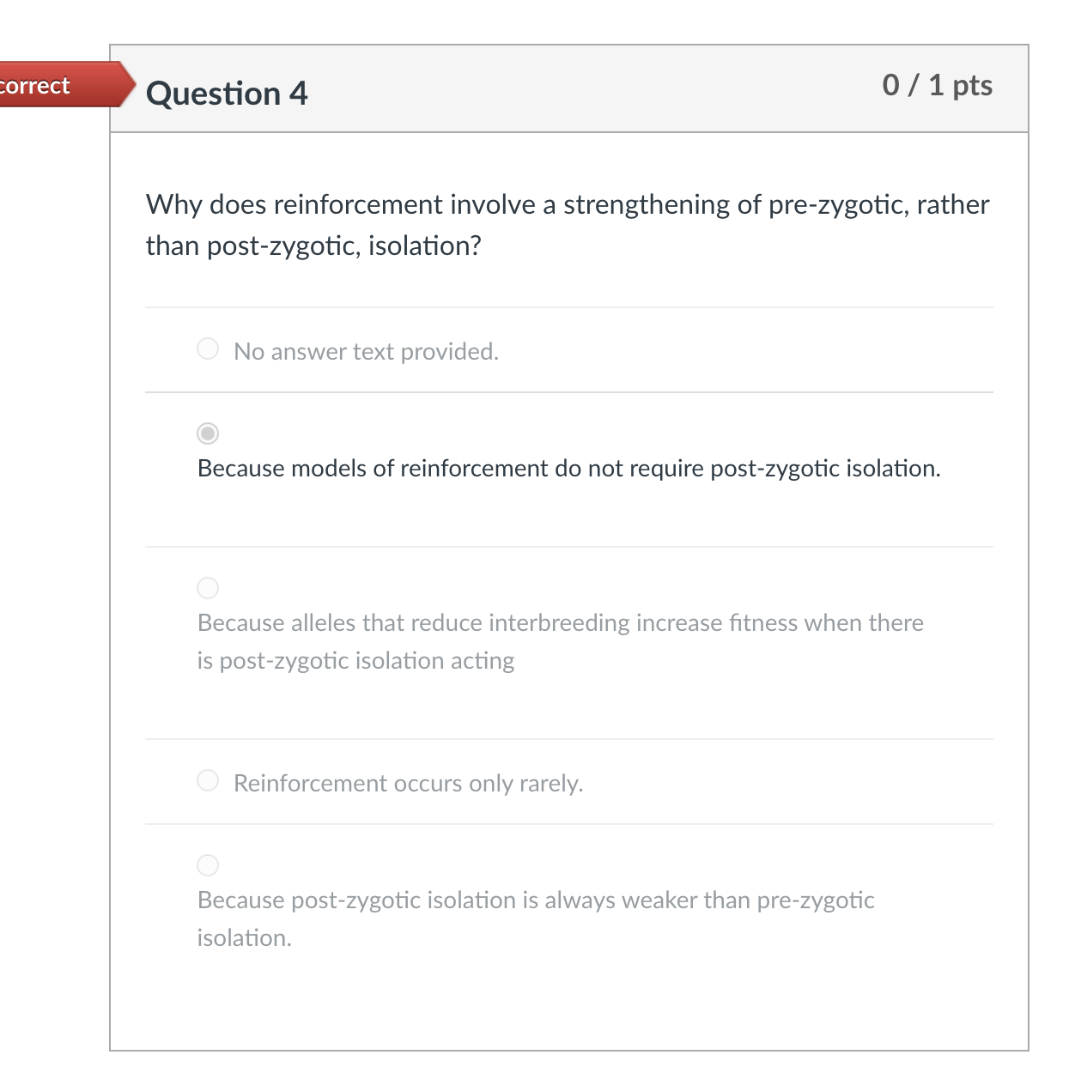This screenshot has width=1087, height=1073.
Task: Click the radio above the post-zygotic answer text
Action: click(x=207, y=865)
